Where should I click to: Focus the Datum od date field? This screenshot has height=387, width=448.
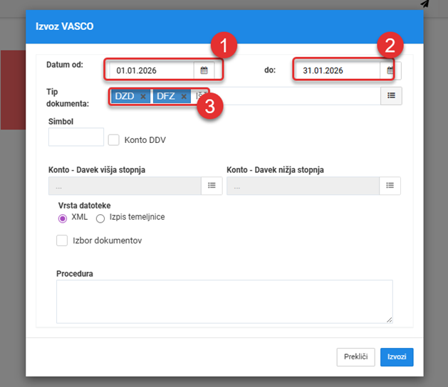[x=152, y=70]
